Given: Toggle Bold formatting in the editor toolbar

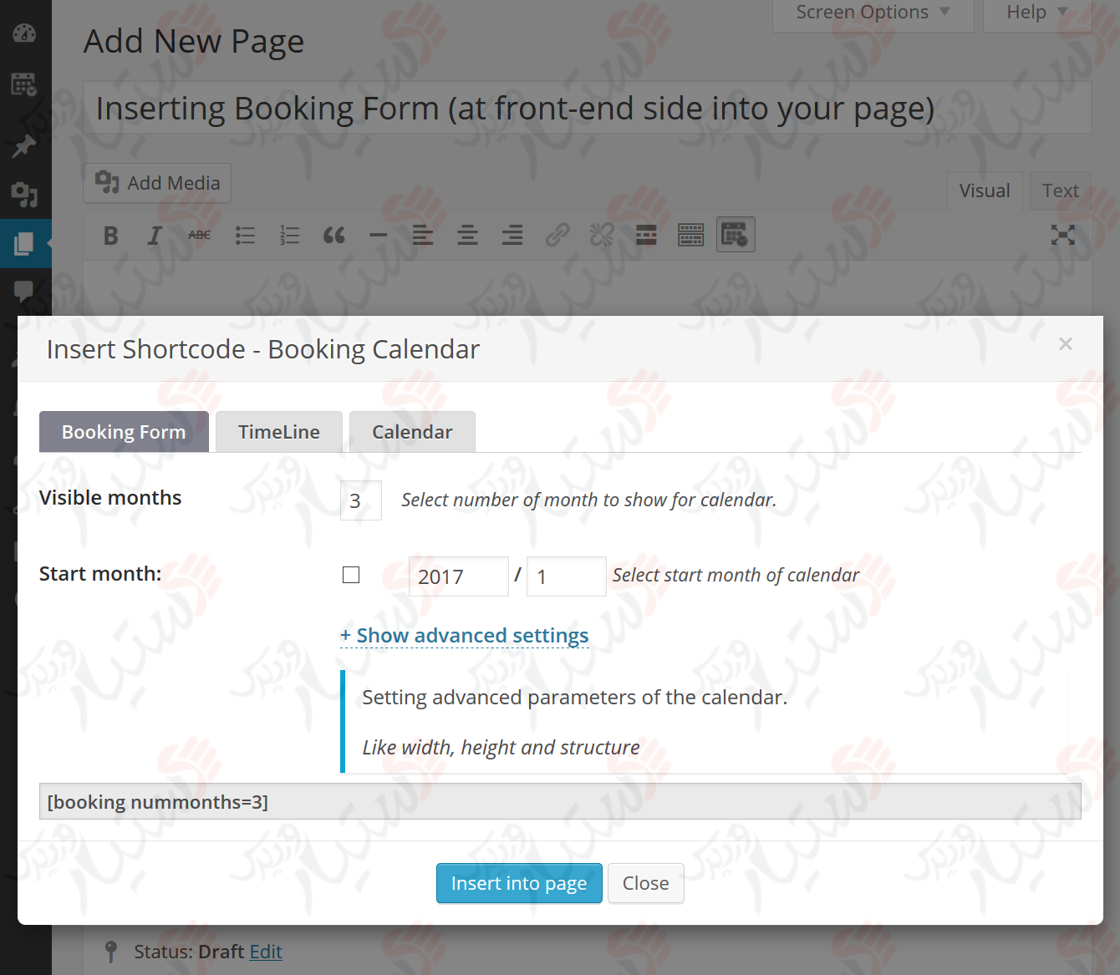Looking at the screenshot, I should point(110,236).
